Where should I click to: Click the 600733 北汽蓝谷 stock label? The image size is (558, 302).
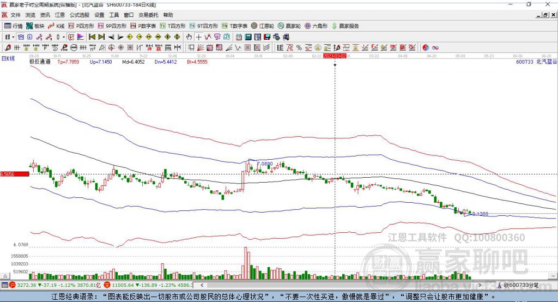(x=536, y=62)
